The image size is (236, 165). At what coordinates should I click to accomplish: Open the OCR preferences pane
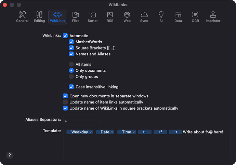pyautogui.click(x=195, y=17)
